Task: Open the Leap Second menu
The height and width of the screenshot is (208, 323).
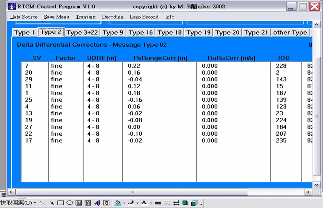Action: (x=144, y=17)
